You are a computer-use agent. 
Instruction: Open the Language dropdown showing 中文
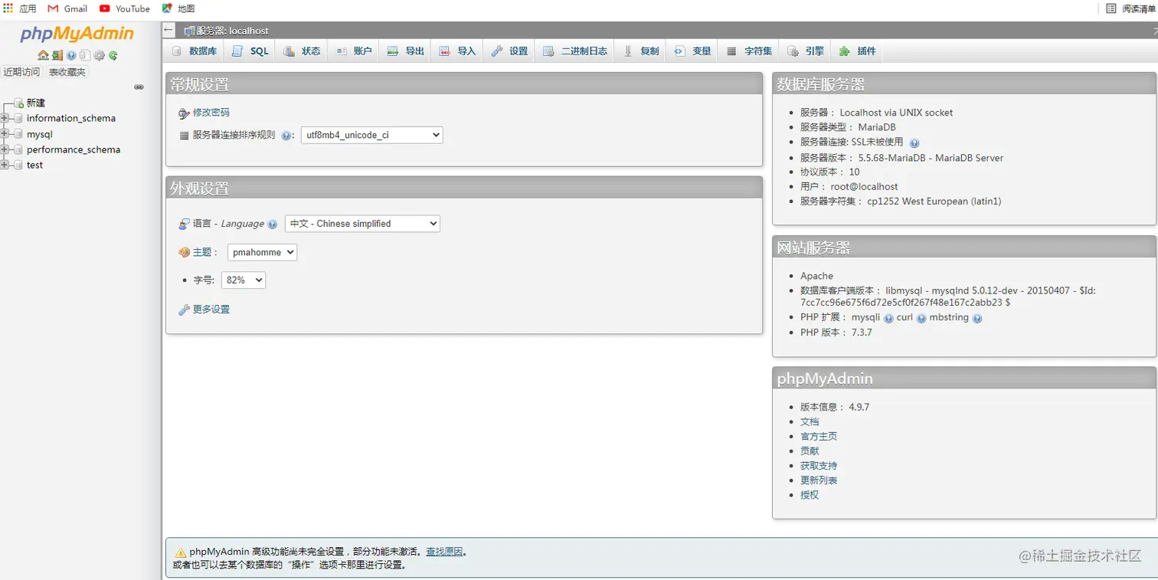[362, 224]
